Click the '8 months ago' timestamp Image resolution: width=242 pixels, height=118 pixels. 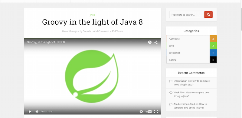[x=70, y=31]
